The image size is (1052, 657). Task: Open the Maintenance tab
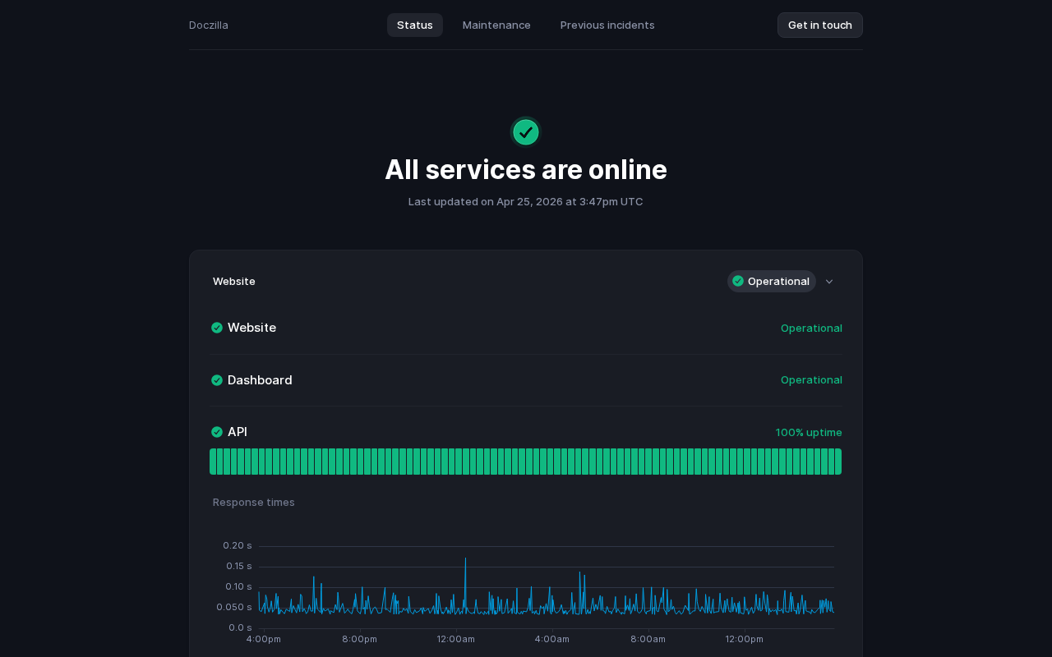(x=496, y=25)
